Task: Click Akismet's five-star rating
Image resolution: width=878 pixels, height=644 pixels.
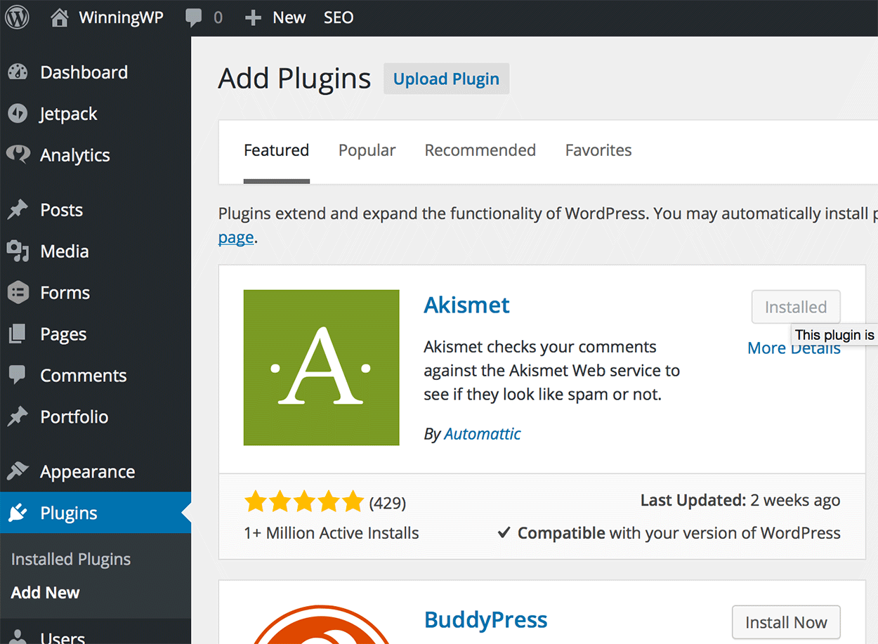Action: [x=304, y=501]
